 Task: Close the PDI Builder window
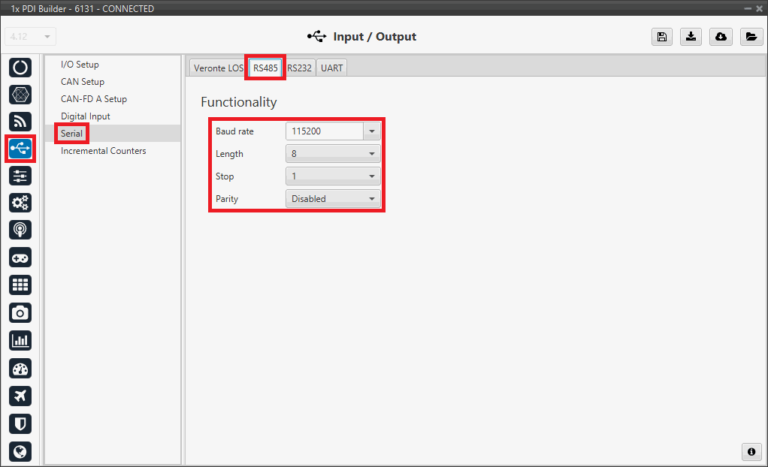(760, 8)
